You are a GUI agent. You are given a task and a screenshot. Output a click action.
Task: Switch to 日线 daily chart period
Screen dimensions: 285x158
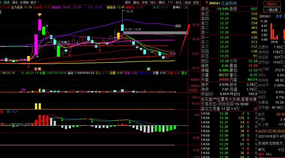tap(6, 2)
